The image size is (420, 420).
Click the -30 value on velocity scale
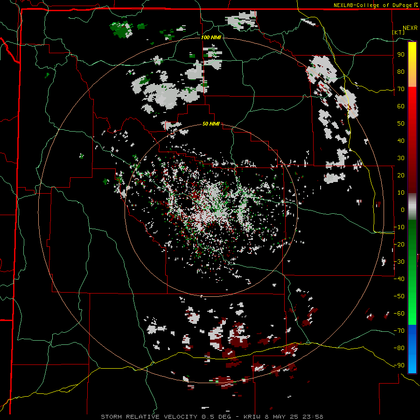pos(399,262)
